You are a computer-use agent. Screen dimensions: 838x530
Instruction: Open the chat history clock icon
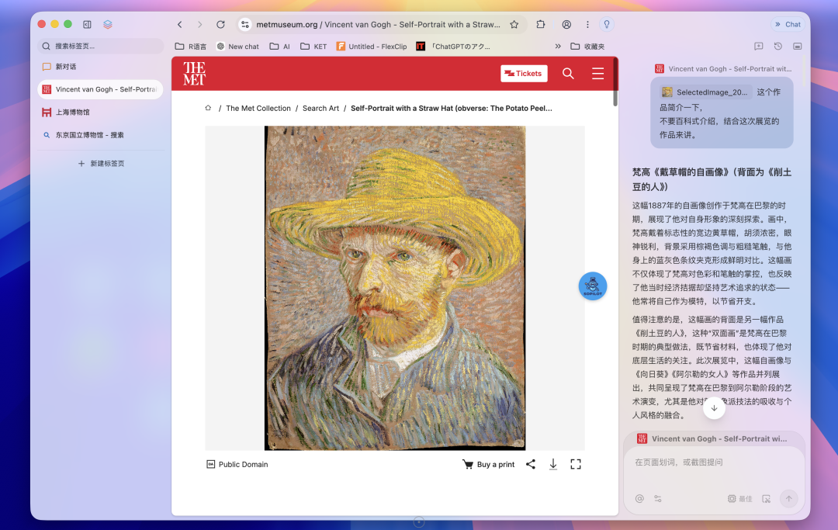tap(778, 47)
